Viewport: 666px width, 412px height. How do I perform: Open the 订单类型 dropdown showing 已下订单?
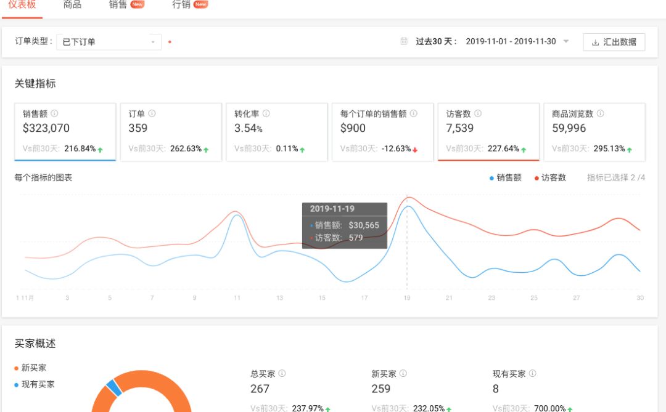108,41
